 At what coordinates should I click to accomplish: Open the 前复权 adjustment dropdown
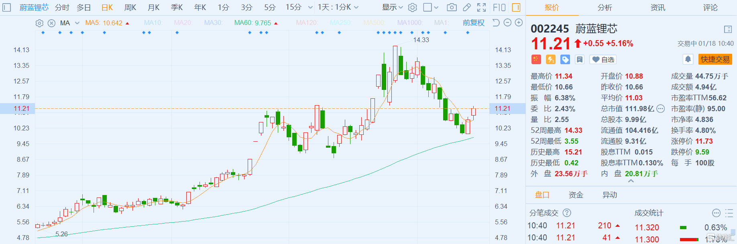474,23
